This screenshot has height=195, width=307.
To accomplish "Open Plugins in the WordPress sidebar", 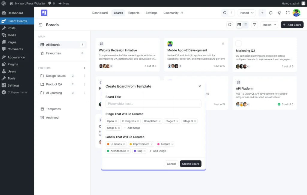I will pos(17,64).
